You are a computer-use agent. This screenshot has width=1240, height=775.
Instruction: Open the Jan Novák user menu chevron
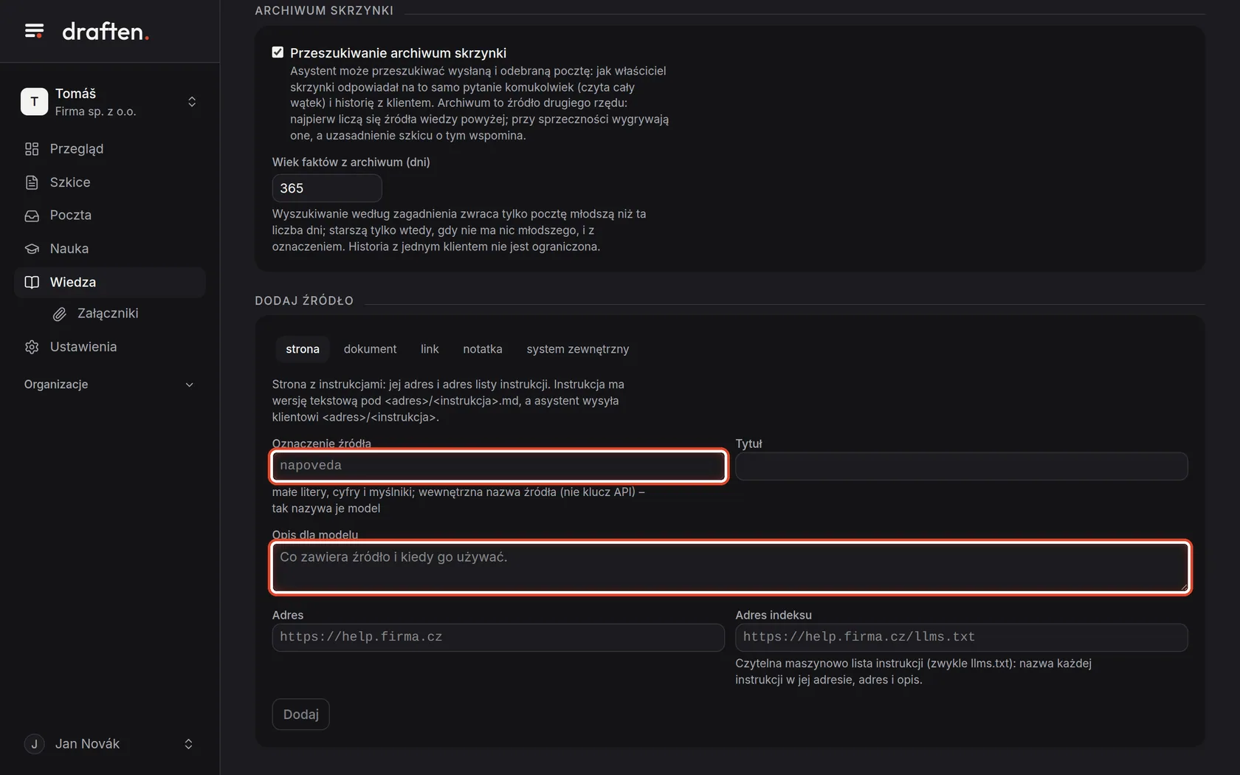pyautogui.click(x=188, y=744)
